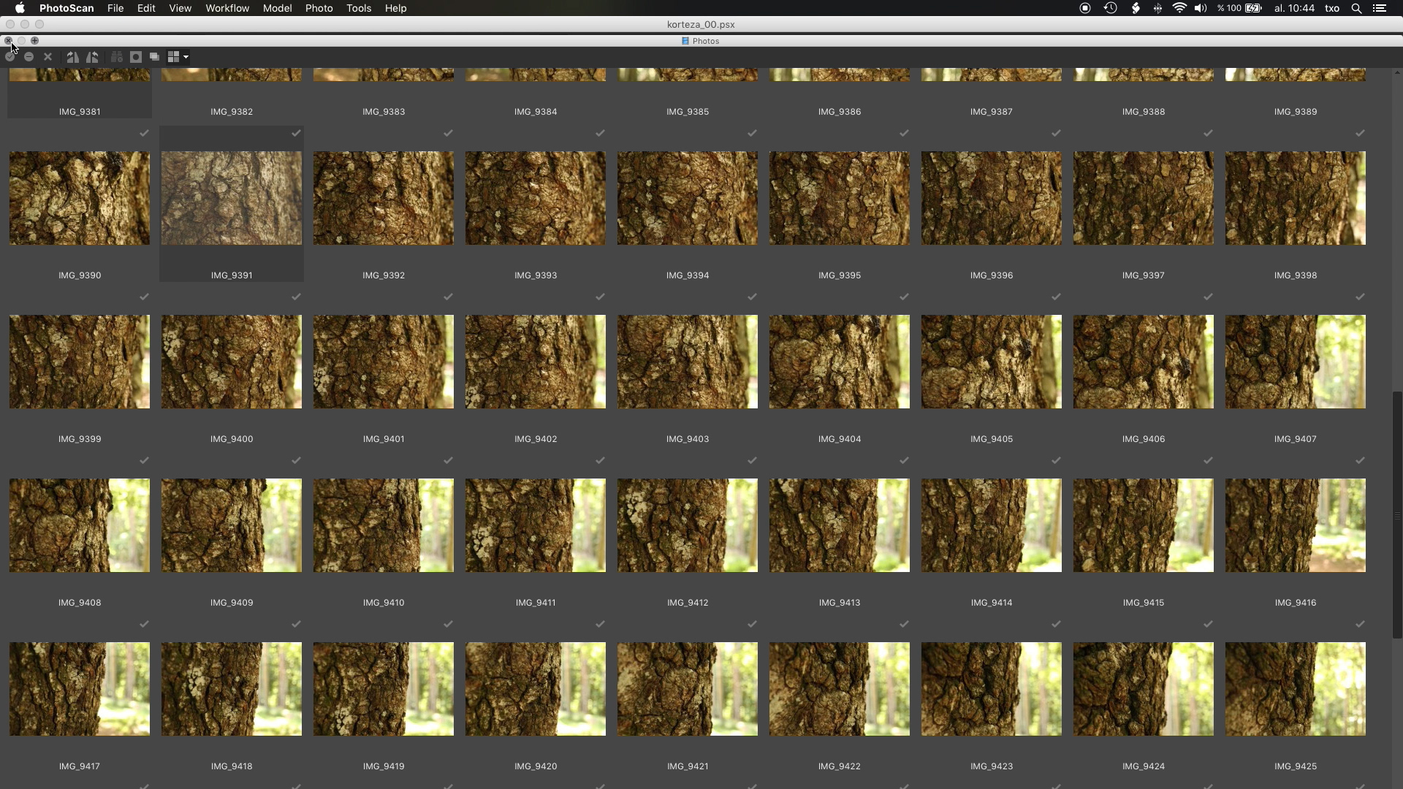This screenshot has height=789, width=1403.
Task: Click the Remove Cameras X toolbar icon
Action: (48, 56)
